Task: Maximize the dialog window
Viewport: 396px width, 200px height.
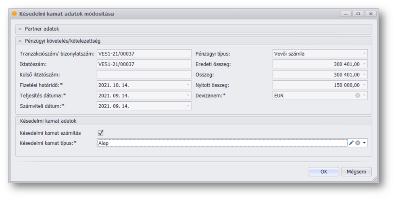Action: tap(358, 14)
